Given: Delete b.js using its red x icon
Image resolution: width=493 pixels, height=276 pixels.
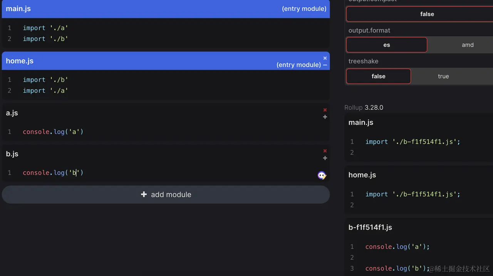Looking at the screenshot, I should 325,151.
